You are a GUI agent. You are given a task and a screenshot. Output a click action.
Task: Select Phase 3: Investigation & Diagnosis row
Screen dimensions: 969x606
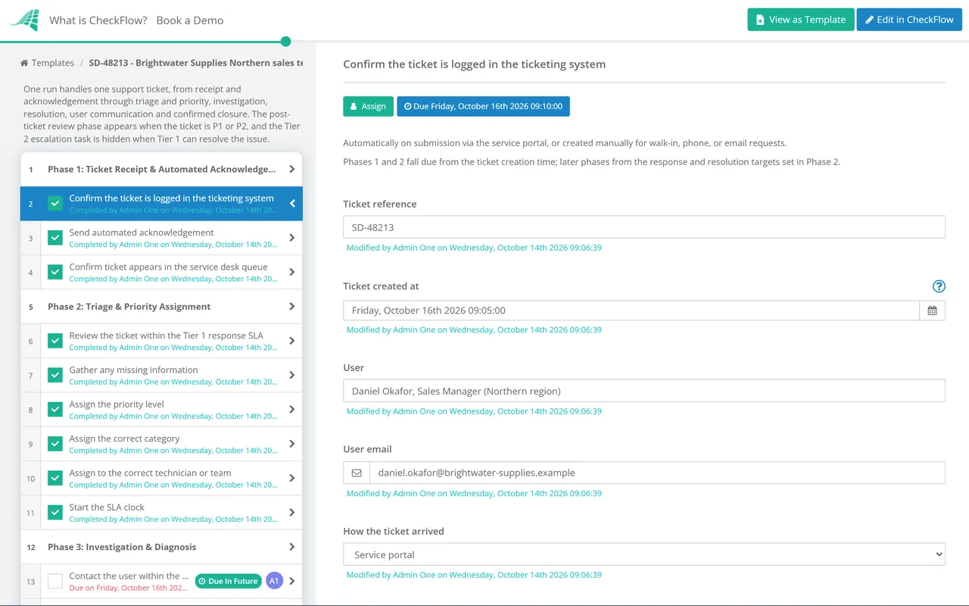point(161,547)
